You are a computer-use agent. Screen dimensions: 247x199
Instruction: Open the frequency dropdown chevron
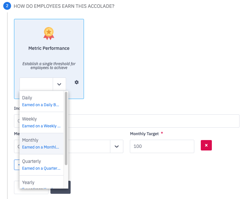pyautogui.click(x=59, y=84)
